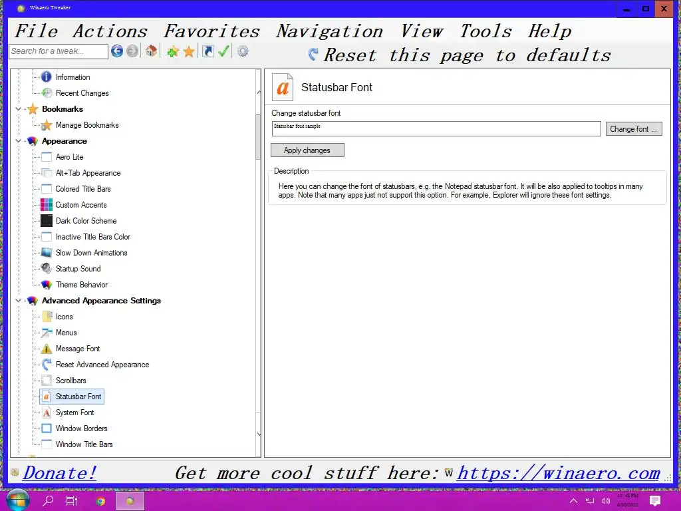Click the Change font button
Image resolution: width=681 pixels, height=511 pixels.
634,129
